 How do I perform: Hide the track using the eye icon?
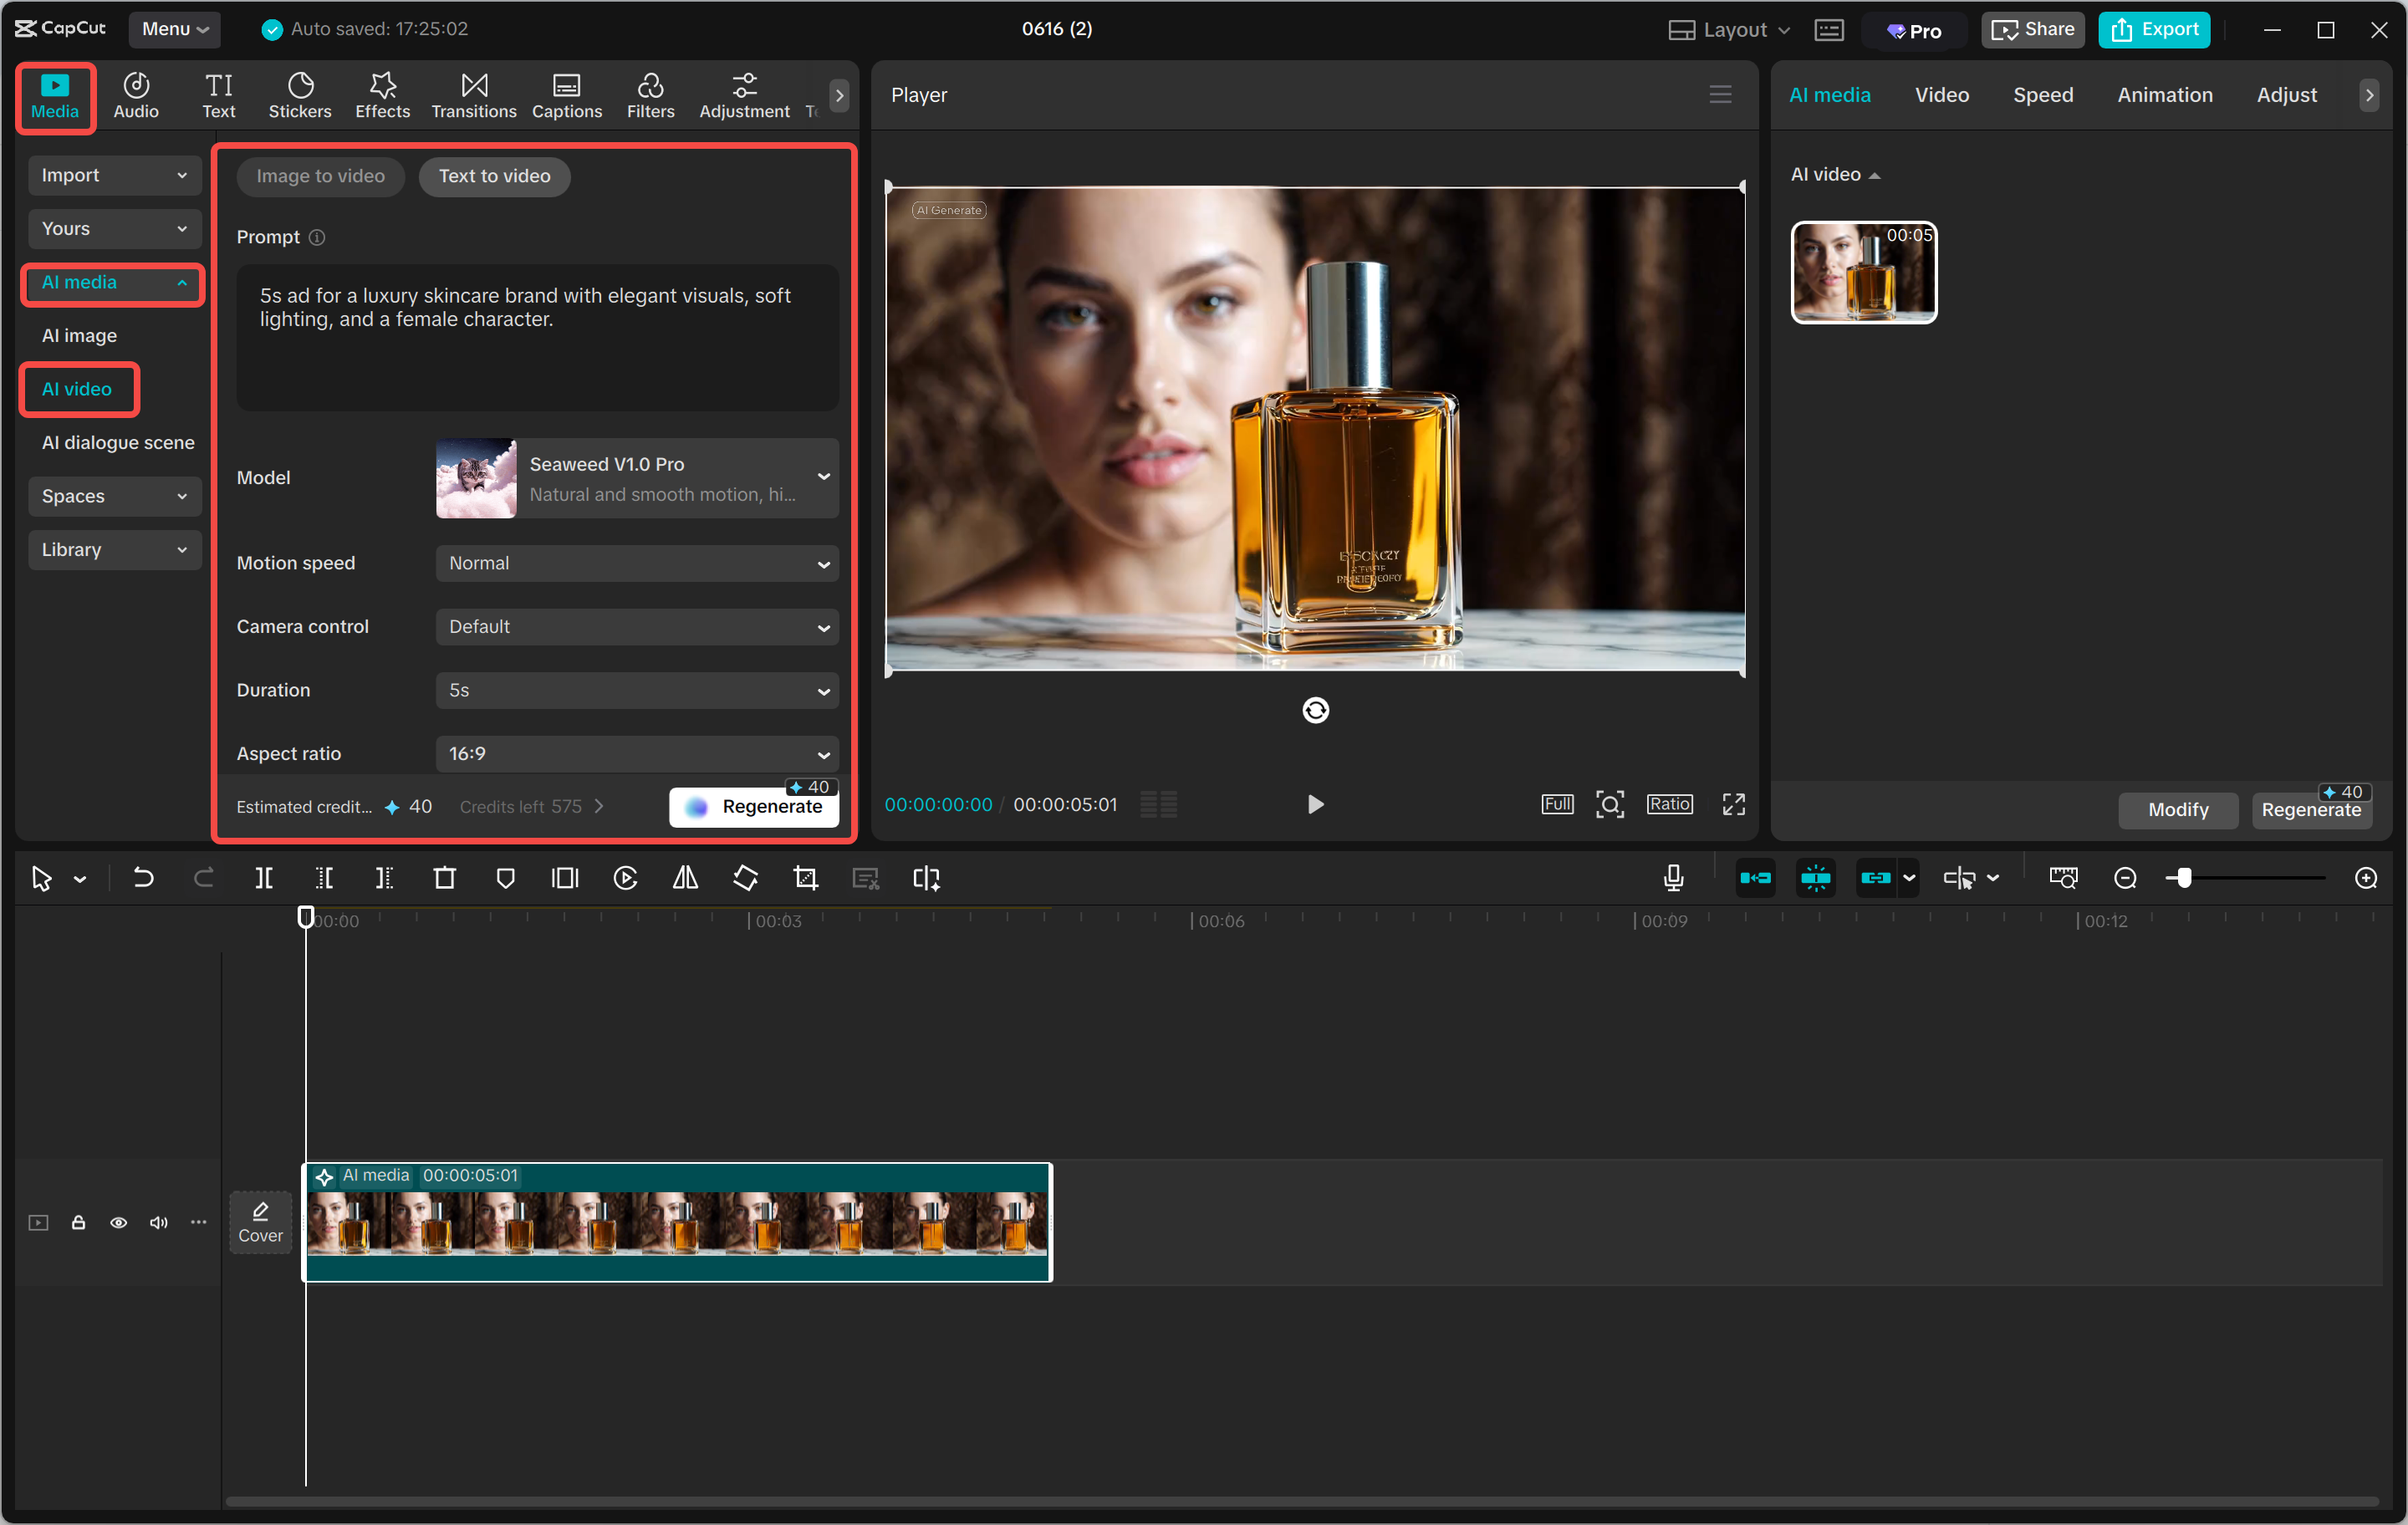119,1222
